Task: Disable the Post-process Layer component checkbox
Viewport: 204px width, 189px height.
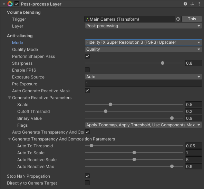Action: [17, 4]
